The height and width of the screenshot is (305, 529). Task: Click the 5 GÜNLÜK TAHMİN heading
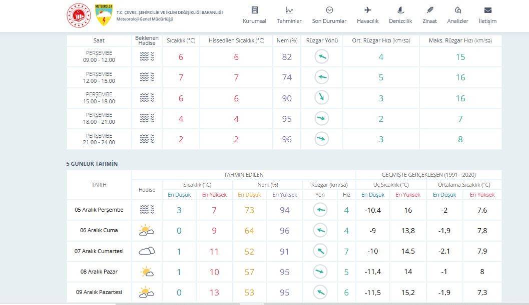click(x=92, y=164)
